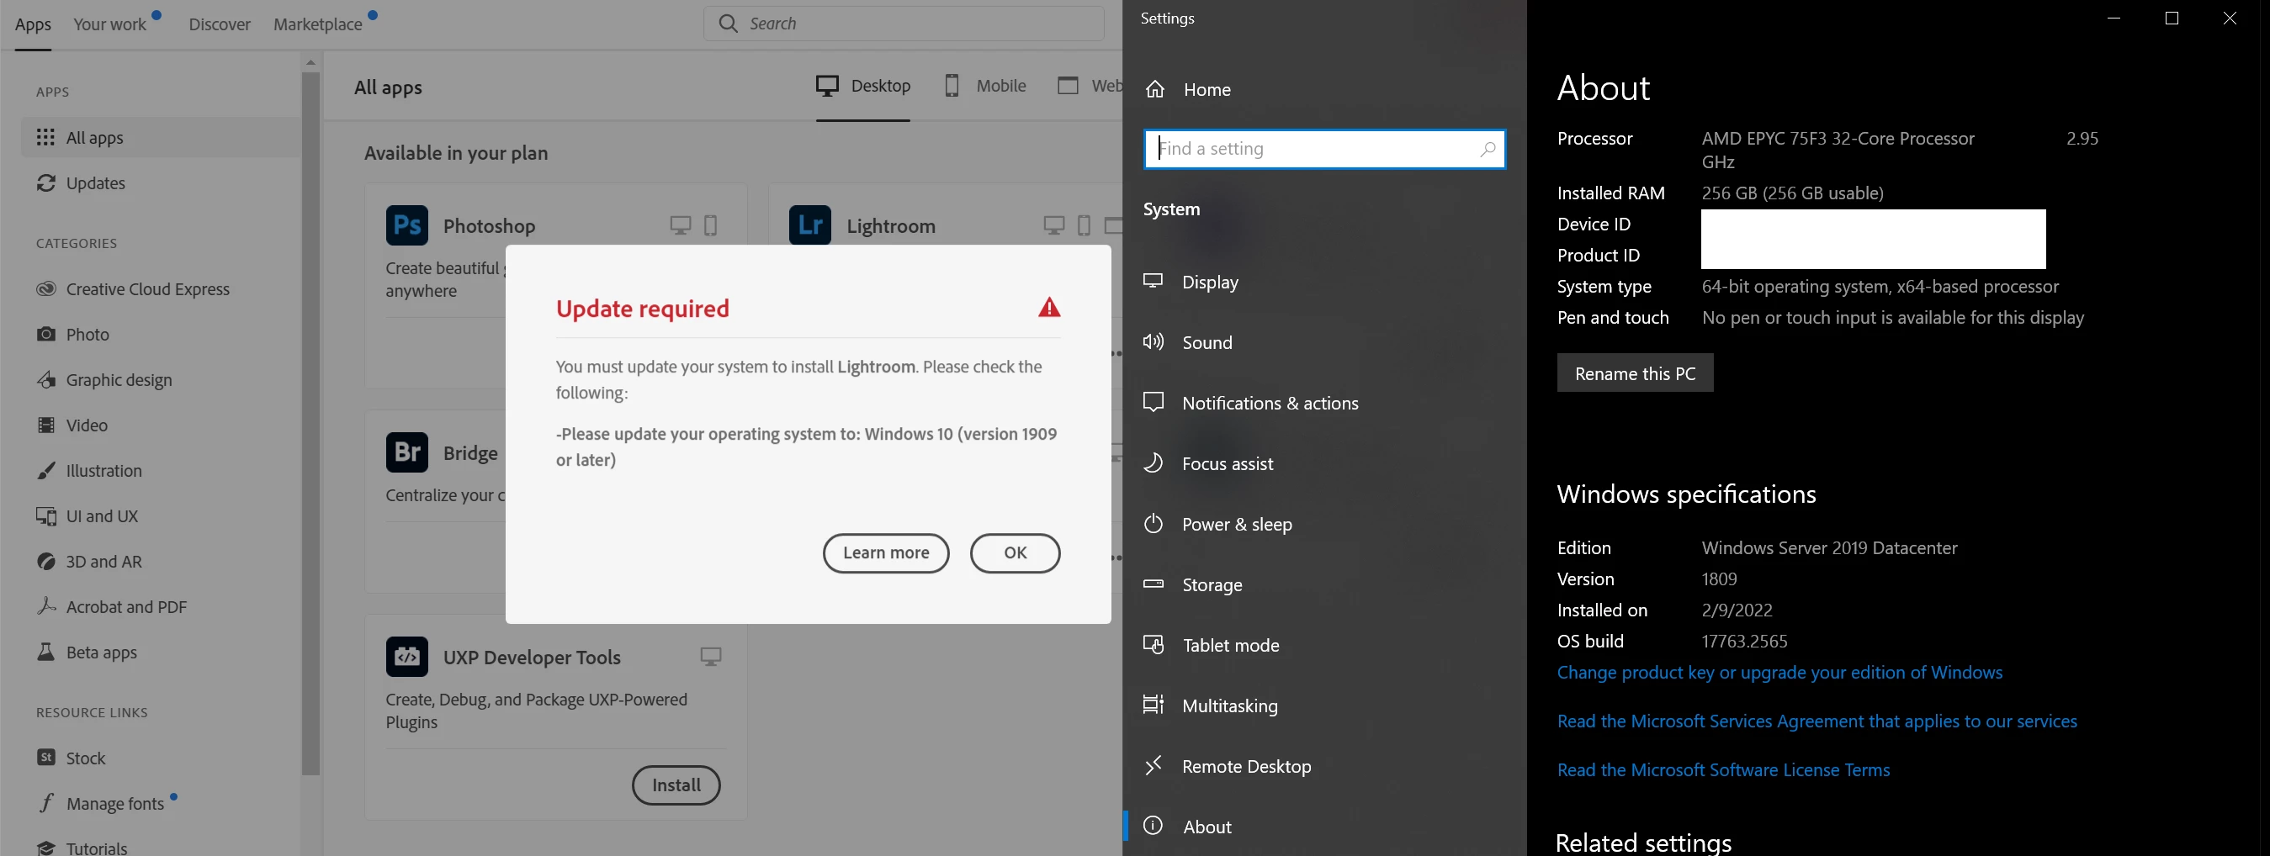This screenshot has width=2270, height=856.
Task: Click the search magnifier icon in Creative Cloud
Action: point(728,24)
